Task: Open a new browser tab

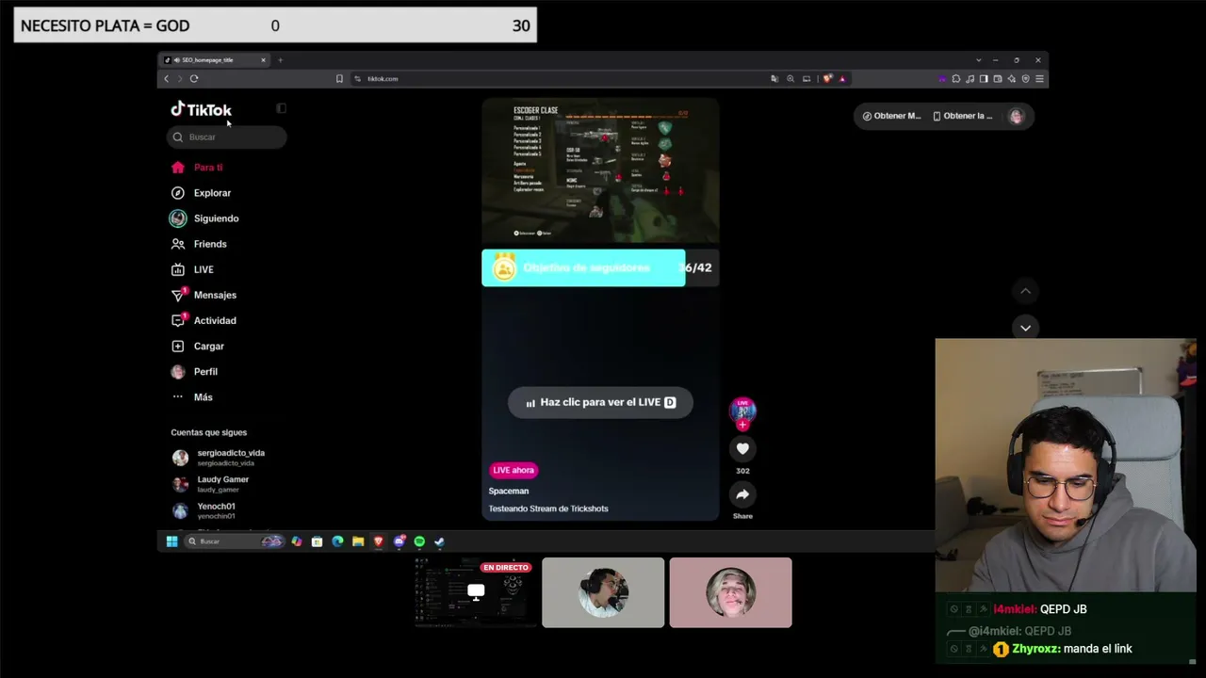Action: point(280,60)
